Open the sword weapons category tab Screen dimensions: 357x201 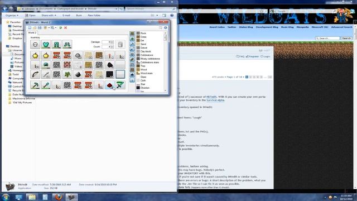pos(132,50)
